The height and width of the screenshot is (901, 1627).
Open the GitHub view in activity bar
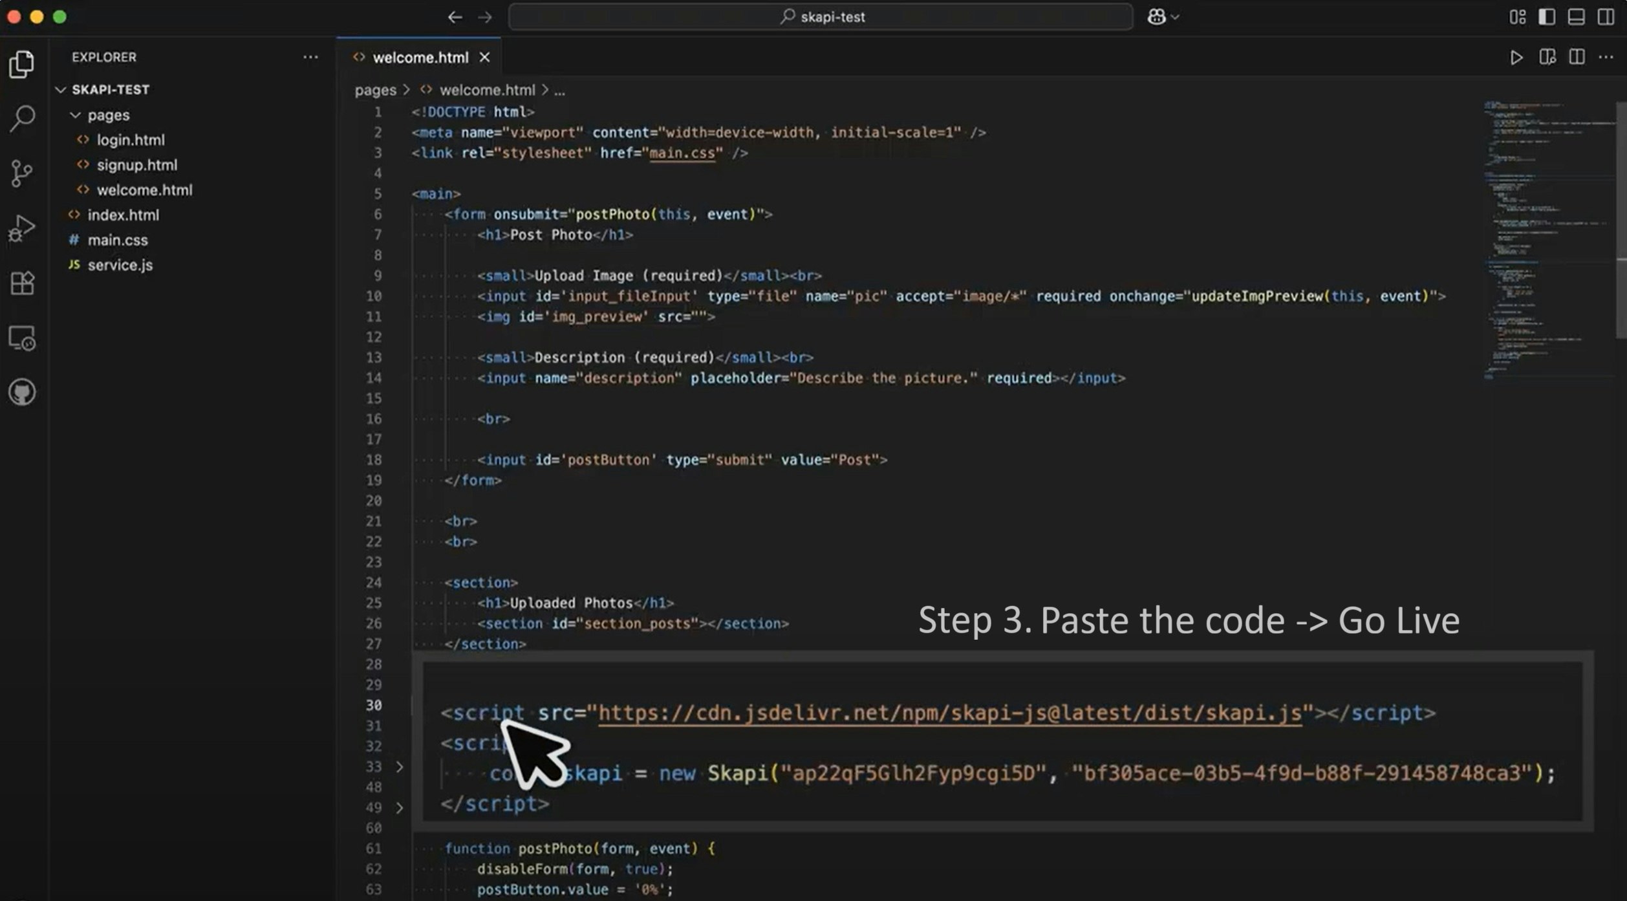coord(22,393)
